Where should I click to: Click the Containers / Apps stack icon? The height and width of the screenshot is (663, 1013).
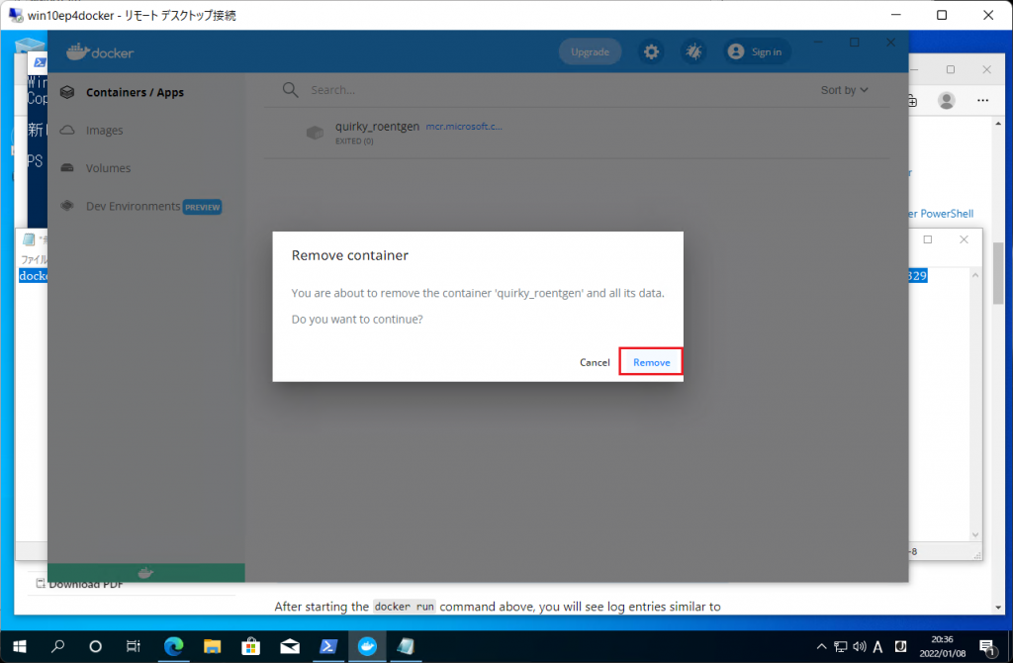[67, 92]
